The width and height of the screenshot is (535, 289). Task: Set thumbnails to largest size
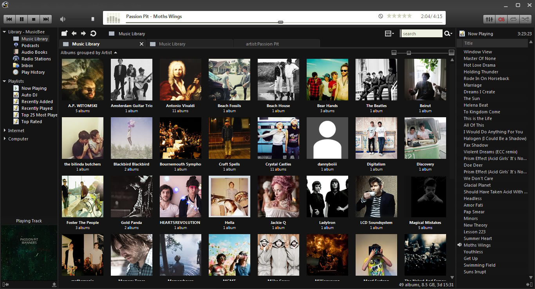[452, 53]
